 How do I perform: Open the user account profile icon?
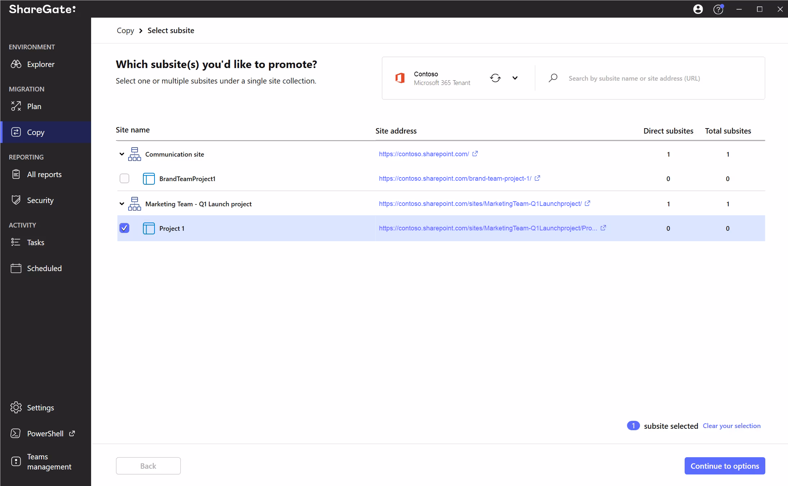click(698, 9)
